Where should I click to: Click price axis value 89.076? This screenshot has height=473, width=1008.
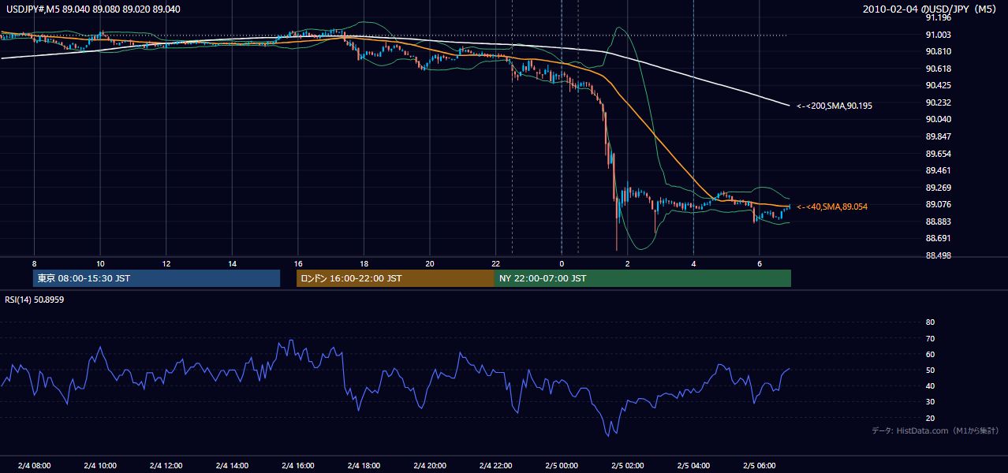(939, 204)
